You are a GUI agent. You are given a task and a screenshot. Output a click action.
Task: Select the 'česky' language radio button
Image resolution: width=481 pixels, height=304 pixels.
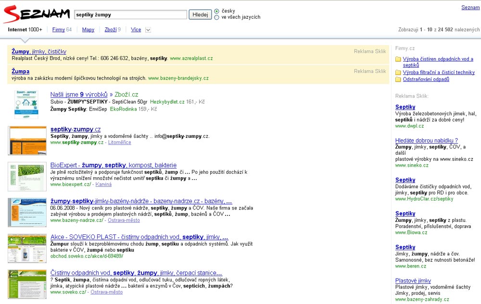point(216,12)
